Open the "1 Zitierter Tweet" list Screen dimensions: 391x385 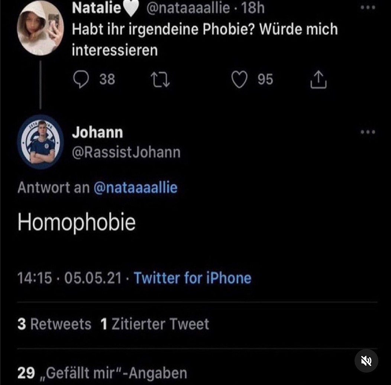pos(155,324)
